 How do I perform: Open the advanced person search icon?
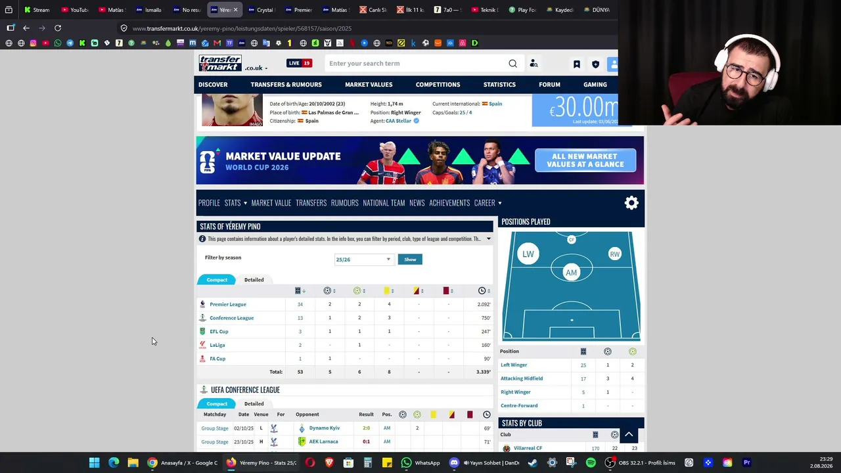point(534,64)
